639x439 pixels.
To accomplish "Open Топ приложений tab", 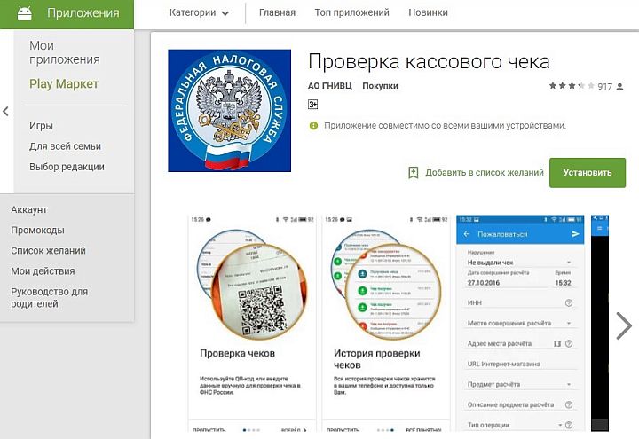I will tap(351, 12).
